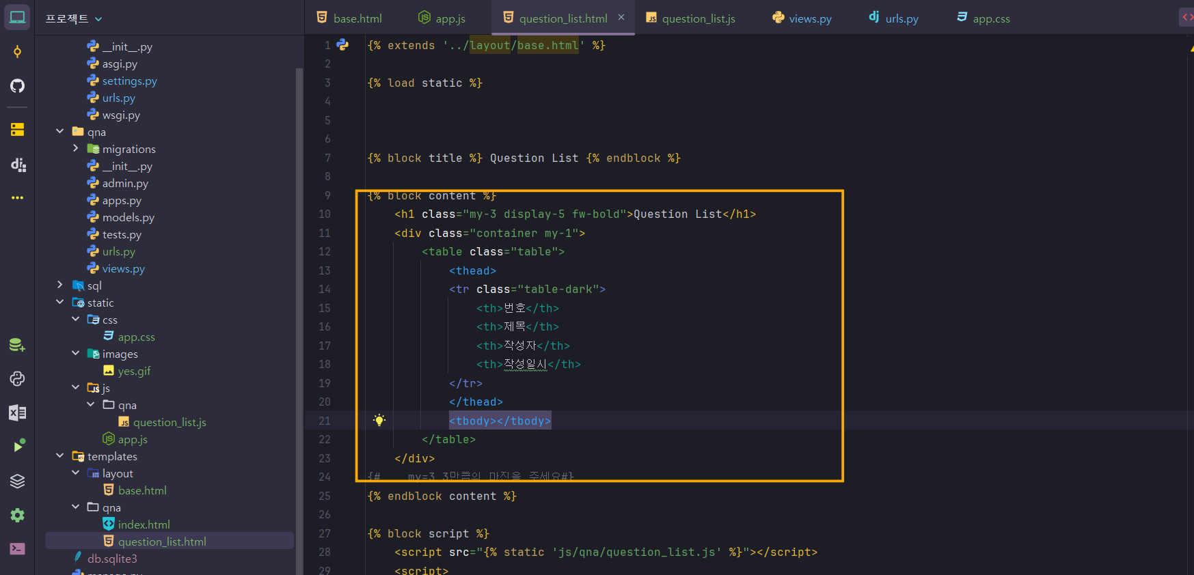Open the Run tool window icon
The image size is (1194, 575).
(x=18, y=446)
